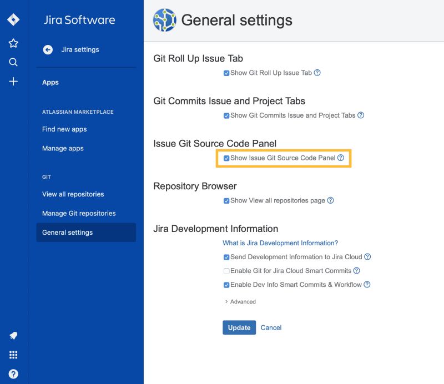Open the app switcher grid icon
This screenshot has width=444, height=384.
[x=12, y=355]
